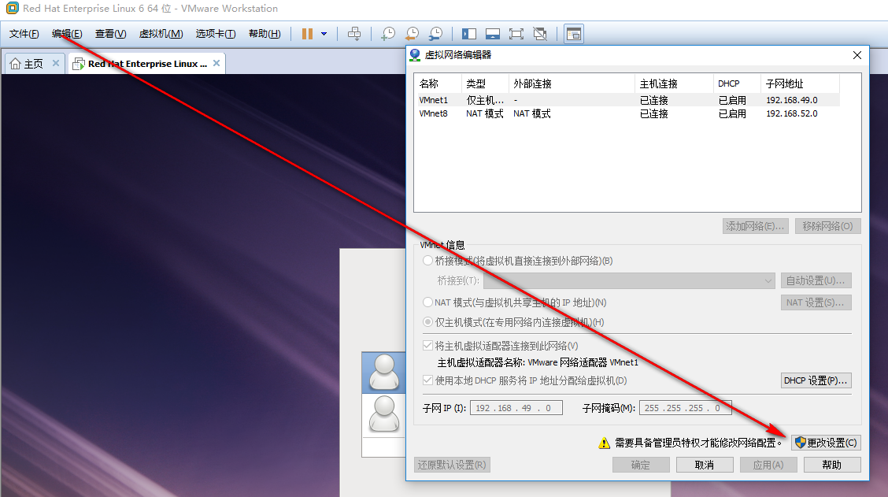Toggle 使用本地 DHCP 服务 checkbox
888x497 pixels.
click(x=428, y=380)
